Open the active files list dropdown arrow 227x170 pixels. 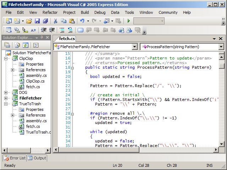point(214,39)
